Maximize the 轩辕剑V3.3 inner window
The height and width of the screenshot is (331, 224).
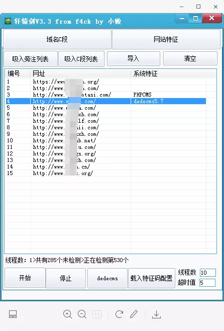pyautogui.click(x=195, y=19)
